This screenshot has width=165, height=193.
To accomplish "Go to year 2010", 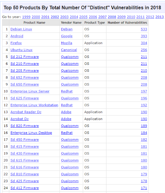I will [x=131, y=17].
